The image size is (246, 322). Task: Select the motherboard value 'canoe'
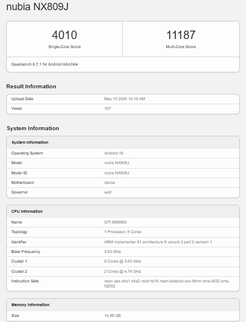[x=110, y=183]
